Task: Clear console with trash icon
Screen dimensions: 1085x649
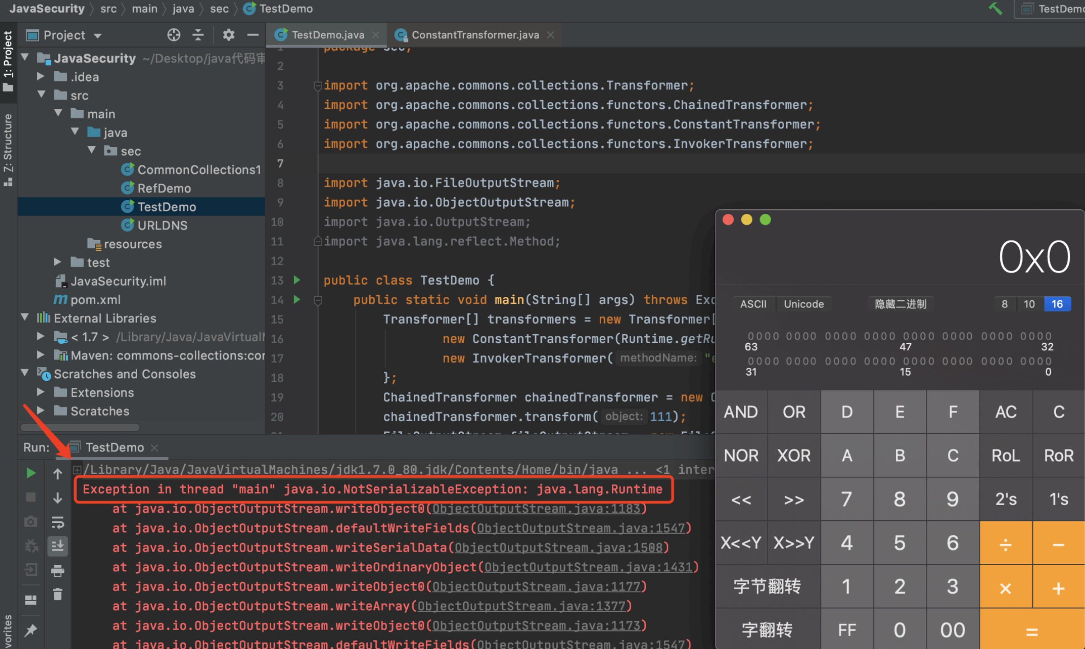Action: coord(57,594)
